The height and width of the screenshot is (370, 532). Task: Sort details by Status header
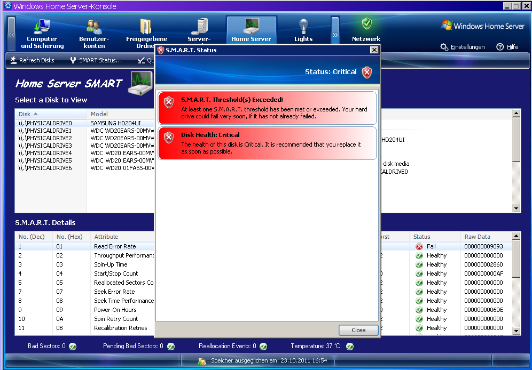(435, 237)
